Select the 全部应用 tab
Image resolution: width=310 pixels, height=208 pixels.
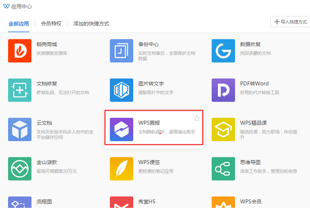(19, 23)
